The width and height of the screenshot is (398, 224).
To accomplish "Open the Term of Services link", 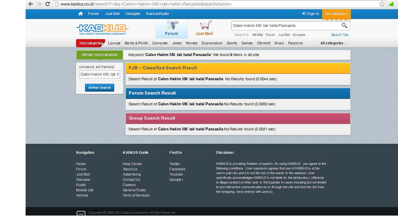I will [x=136, y=195].
